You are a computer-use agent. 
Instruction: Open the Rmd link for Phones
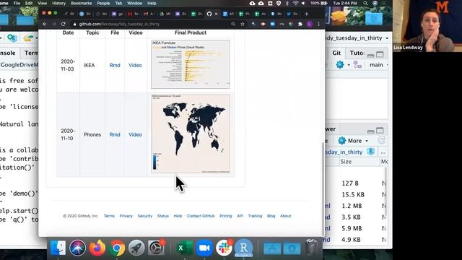115,134
